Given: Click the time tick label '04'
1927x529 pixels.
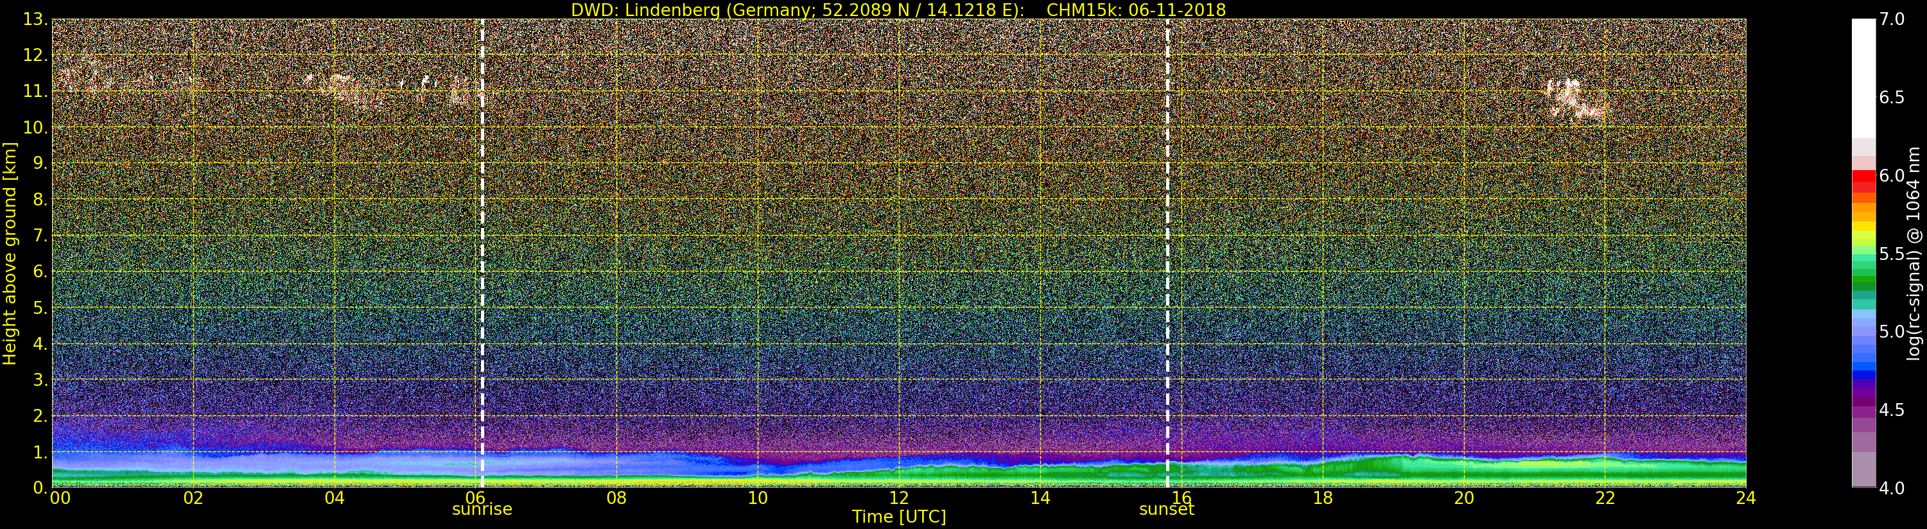Looking at the screenshot, I should pyautogui.click(x=335, y=498).
